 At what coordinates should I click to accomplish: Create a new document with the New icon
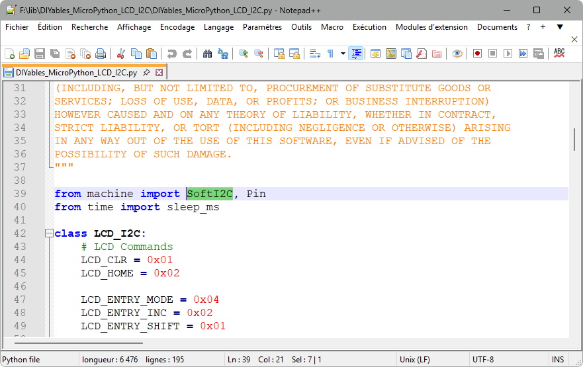click(10, 54)
